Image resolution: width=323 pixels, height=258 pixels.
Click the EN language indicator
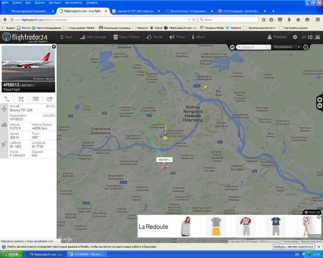click(x=297, y=254)
